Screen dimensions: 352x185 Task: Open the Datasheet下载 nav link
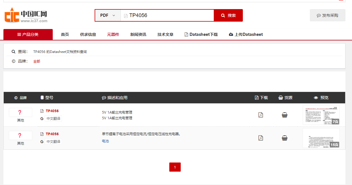pos(201,34)
